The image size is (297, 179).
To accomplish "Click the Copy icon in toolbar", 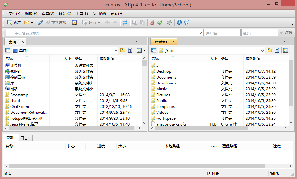I will 135,23.
